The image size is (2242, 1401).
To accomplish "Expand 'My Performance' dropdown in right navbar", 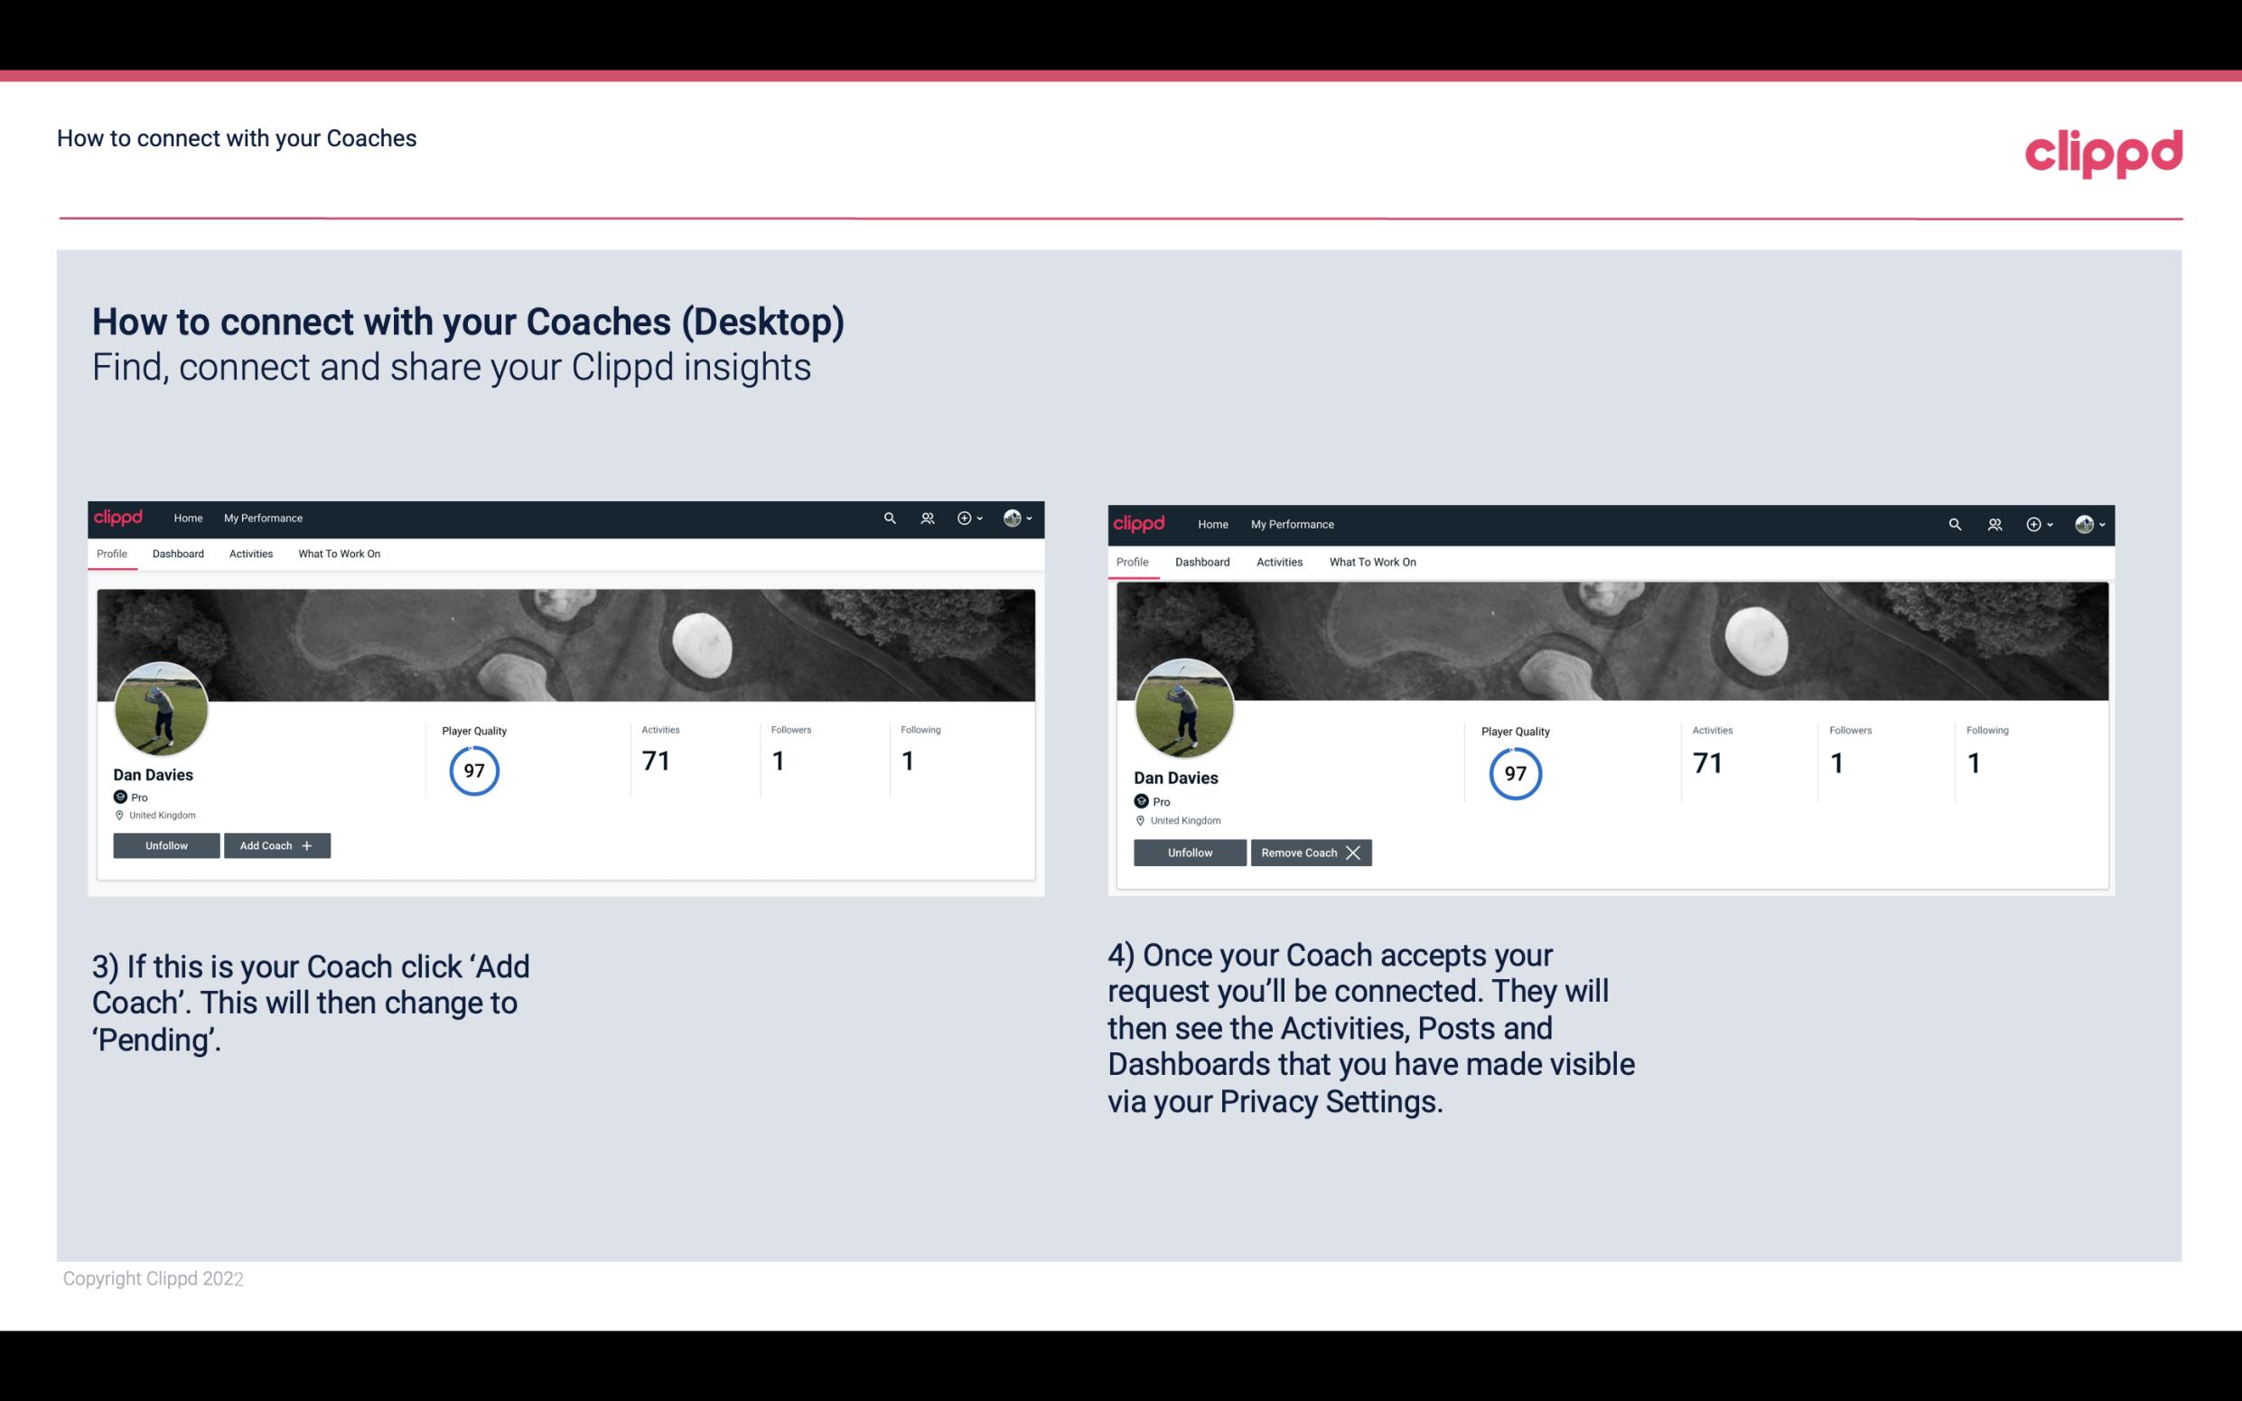I will (x=1292, y=523).
